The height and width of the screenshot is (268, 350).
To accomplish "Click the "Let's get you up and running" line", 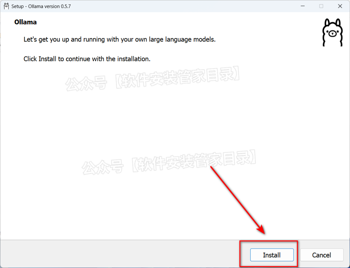I will [x=119, y=40].
